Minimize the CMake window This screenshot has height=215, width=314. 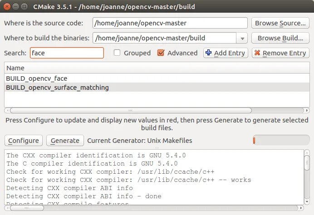point(16,7)
